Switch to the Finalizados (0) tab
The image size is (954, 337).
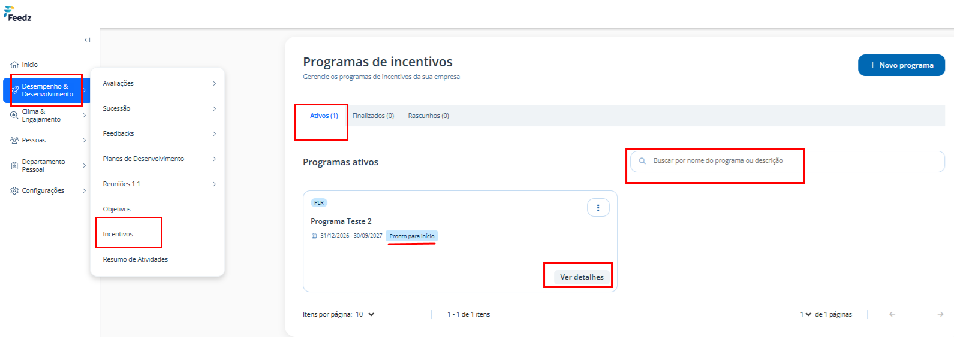[x=373, y=116]
